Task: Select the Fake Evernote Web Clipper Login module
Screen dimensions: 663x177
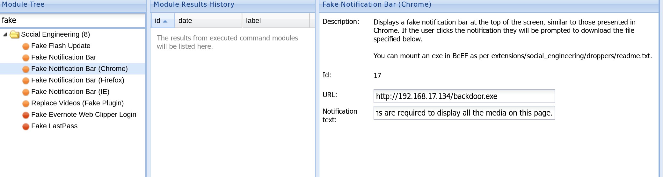Action: pyautogui.click(x=84, y=115)
